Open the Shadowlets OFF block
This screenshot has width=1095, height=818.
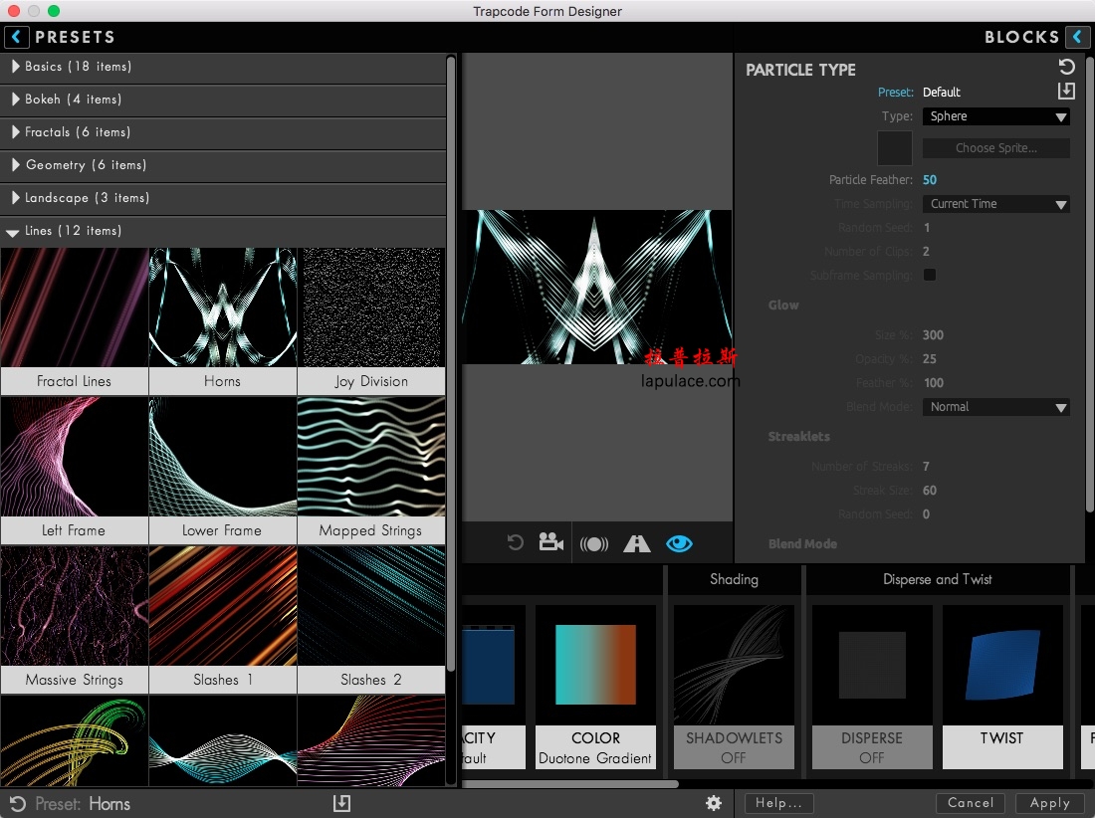coord(734,687)
